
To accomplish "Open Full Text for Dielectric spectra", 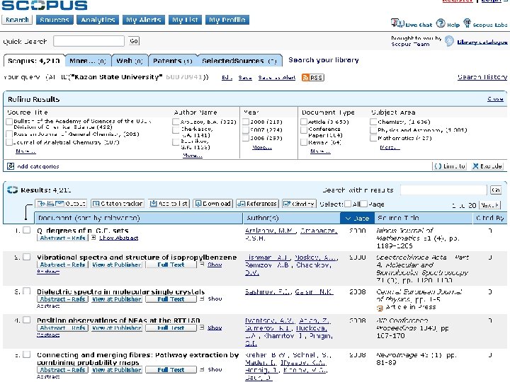I will (x=171, y=299).
